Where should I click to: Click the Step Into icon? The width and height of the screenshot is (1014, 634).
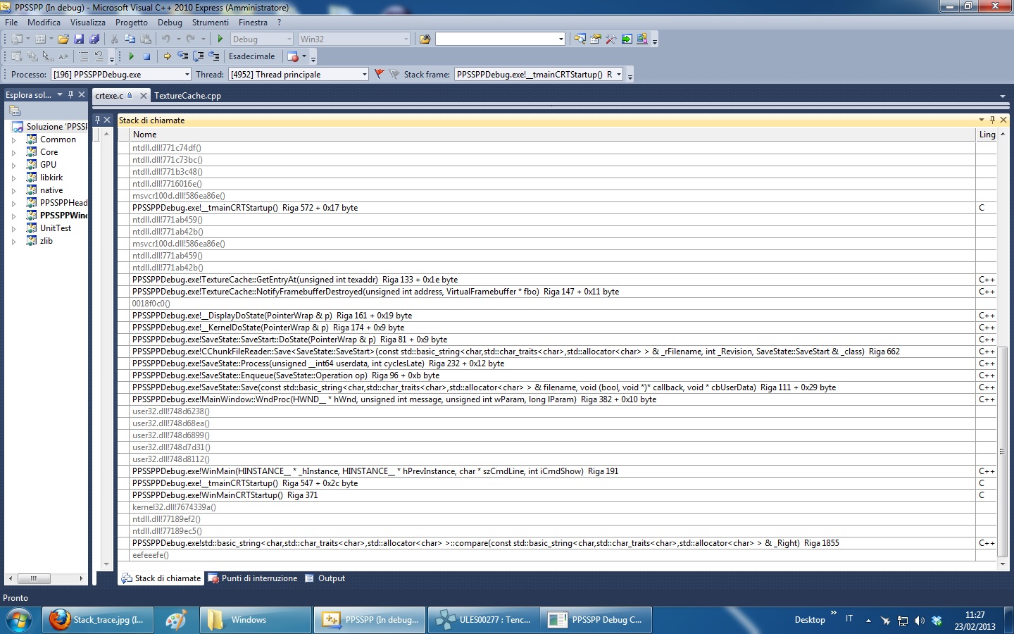182,56
